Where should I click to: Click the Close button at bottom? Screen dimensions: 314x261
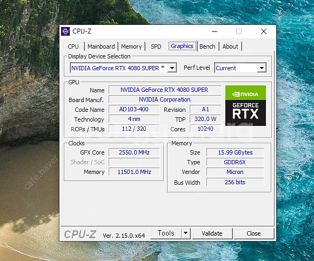click(253, 233)
